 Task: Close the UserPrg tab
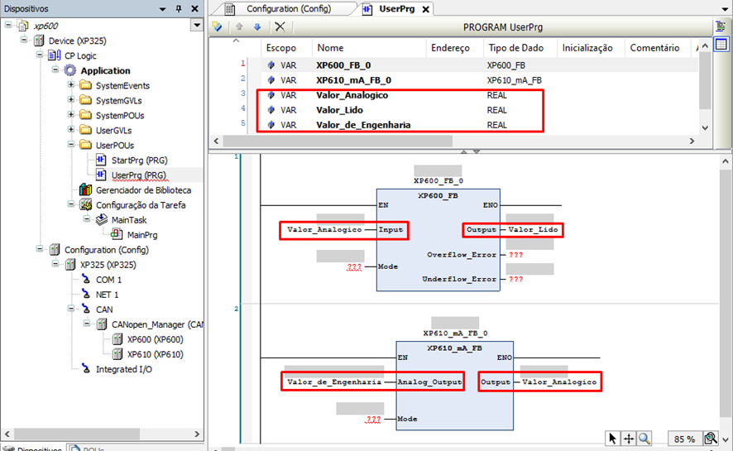coord(426,9)
